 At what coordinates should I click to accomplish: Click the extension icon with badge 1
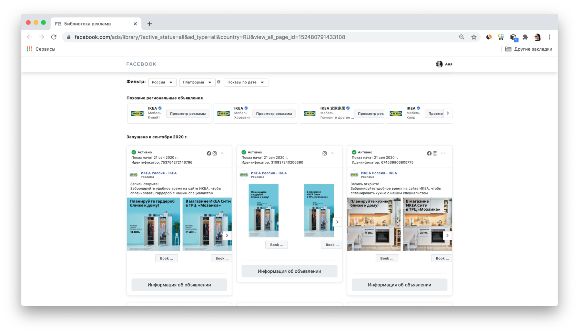[514, 38]
